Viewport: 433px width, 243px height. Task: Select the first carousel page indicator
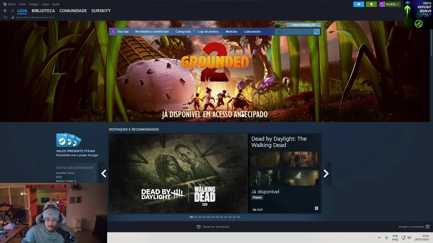coord(191,217)
